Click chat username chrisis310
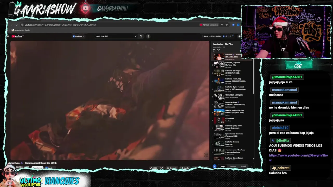Screen dimensions: 333x187 [280, 128]
